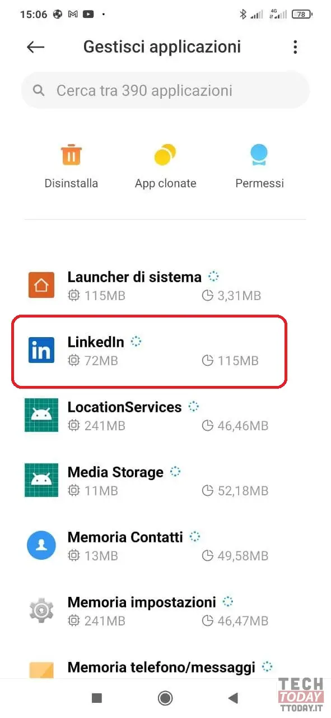Image resolution: width=331 pixels, height=718 pixels.
Task: Tap the Disinstalla label
Action: (71, 183)
